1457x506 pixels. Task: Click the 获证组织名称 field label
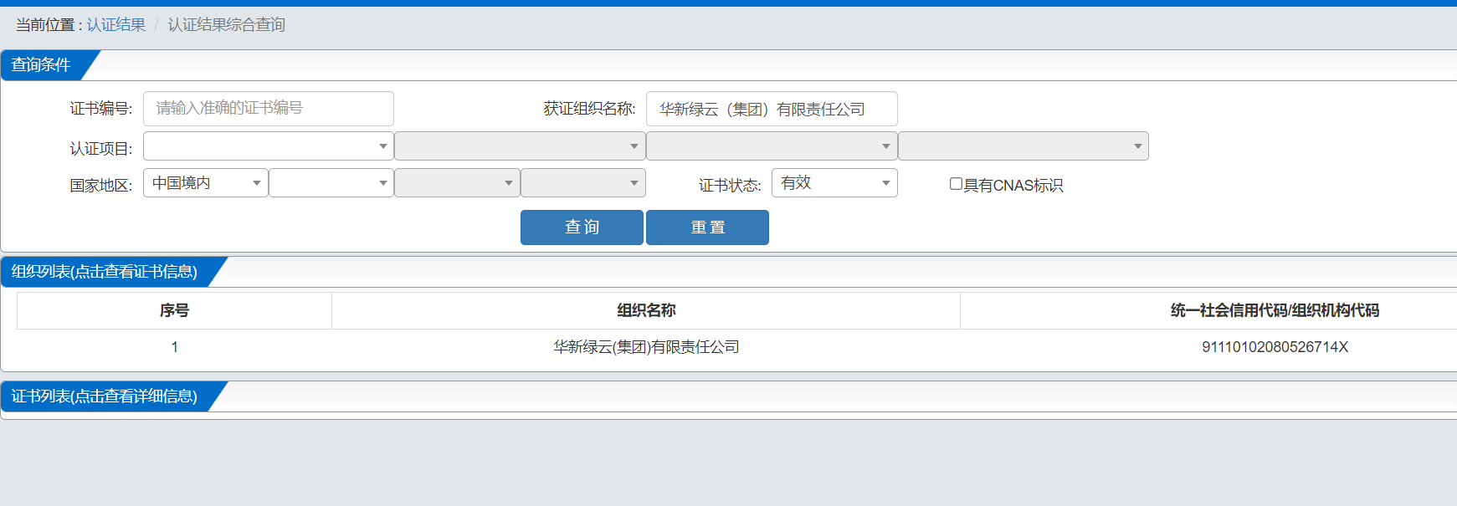click(x=590, y=109)
